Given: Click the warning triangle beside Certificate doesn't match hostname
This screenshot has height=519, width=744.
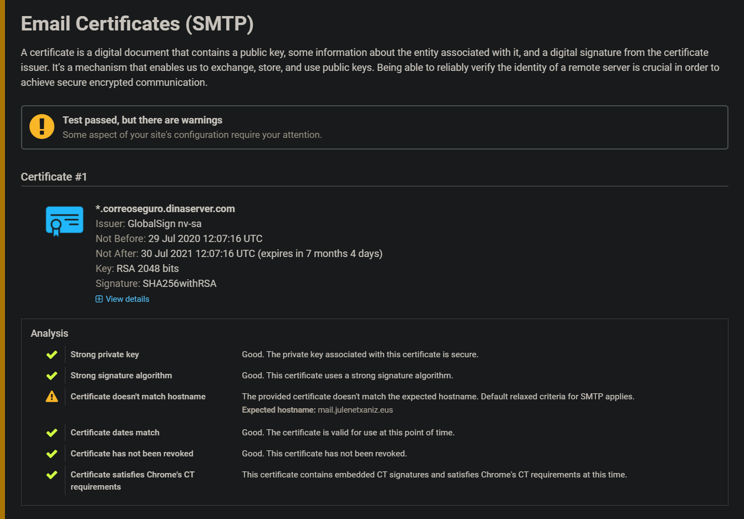Looking at the screenshot, I should click(x=52, y=396).
